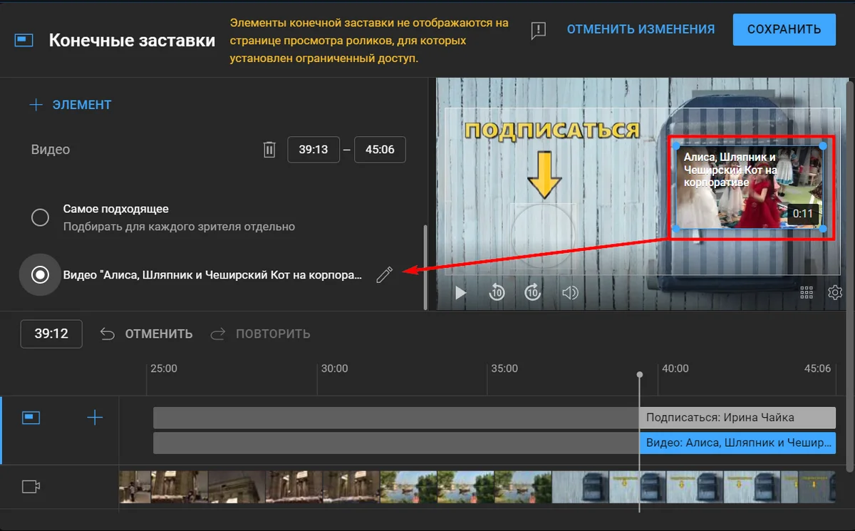Click the end time field showing 45:06
855x531 pixels.
click(380, 150)
